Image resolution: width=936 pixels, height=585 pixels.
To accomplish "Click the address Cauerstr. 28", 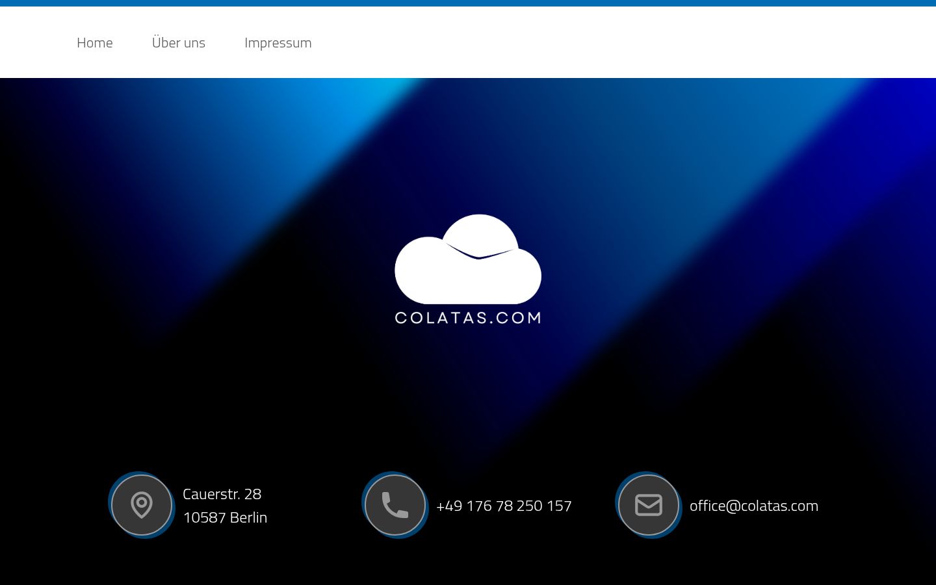I will click(x=222, y=494).
